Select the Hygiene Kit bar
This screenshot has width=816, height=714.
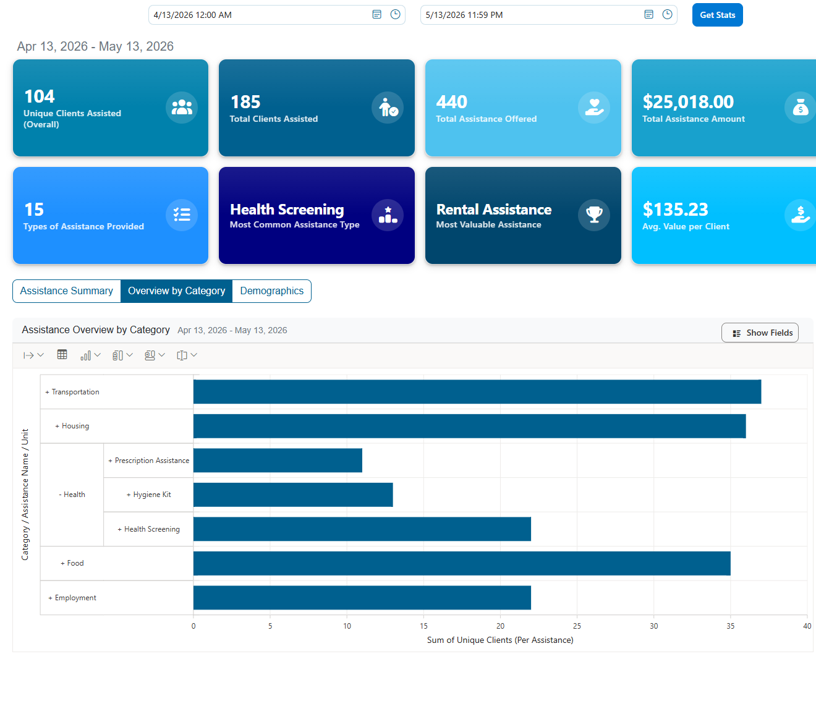tap(293, 495)
